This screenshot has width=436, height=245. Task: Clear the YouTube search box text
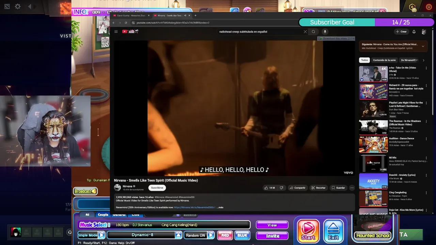pyautogui.click(x=305, y=32)
